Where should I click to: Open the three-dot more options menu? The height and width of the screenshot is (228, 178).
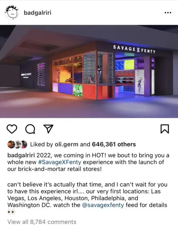pos(168,13)
